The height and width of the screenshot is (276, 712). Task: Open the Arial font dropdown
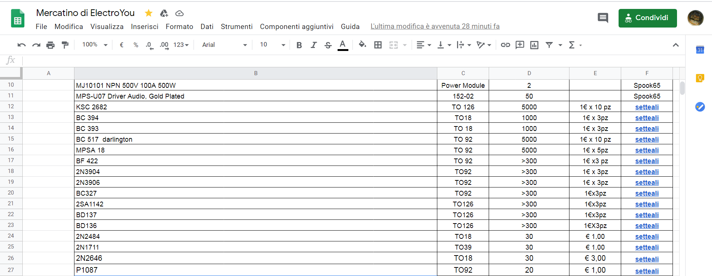click(x=224, y=45)
